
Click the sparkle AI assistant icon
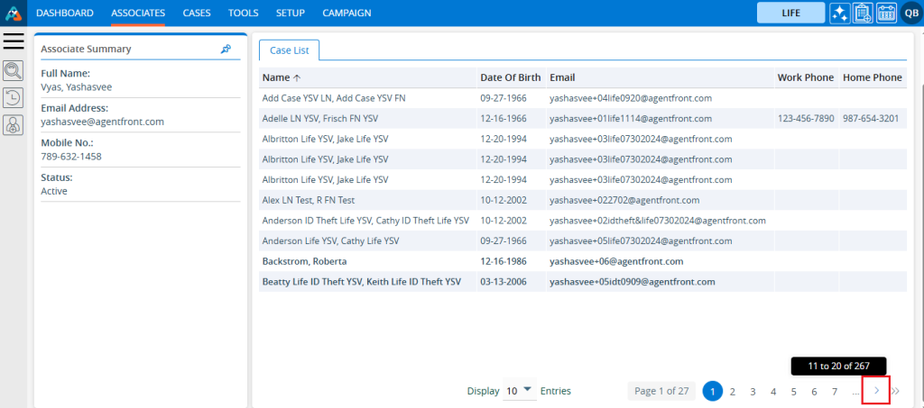[839, 13]
